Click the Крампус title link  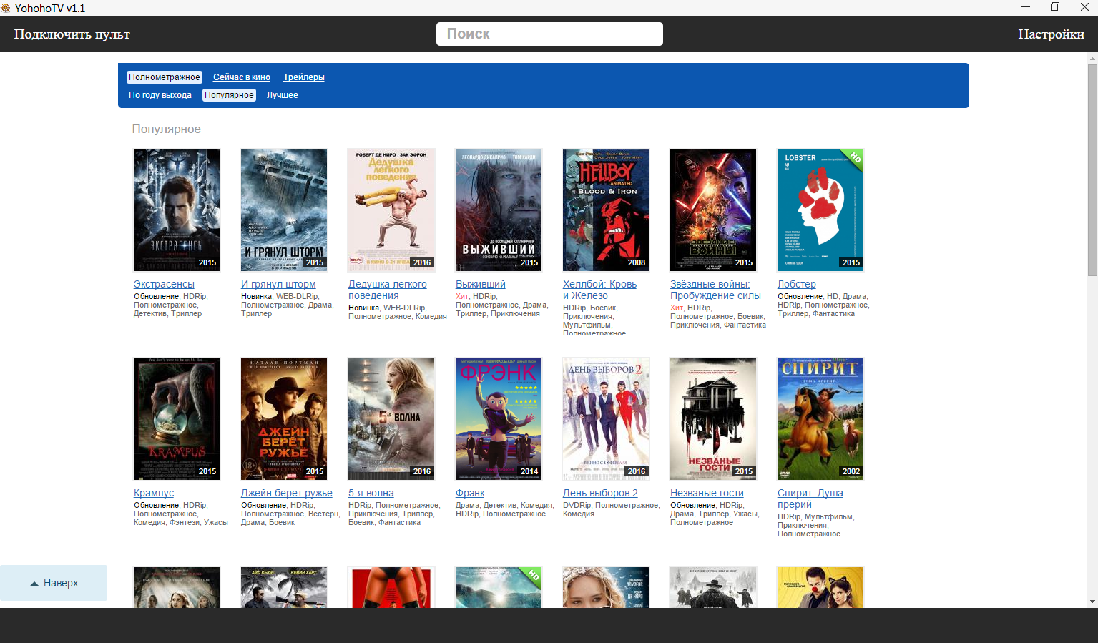(x=154, y=493)
